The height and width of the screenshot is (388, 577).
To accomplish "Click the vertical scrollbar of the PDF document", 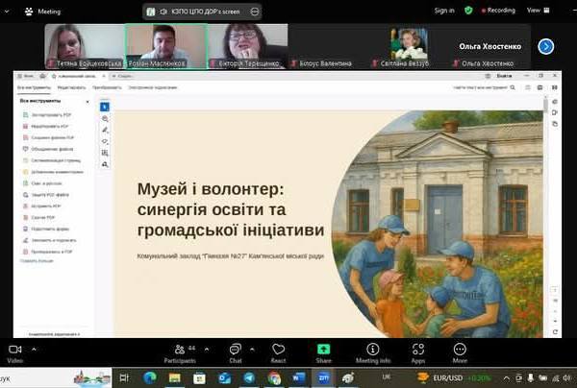I will pos(546,192).
